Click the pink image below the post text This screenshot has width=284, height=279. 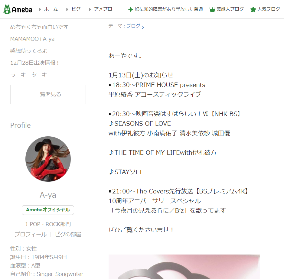pos(184,267)
